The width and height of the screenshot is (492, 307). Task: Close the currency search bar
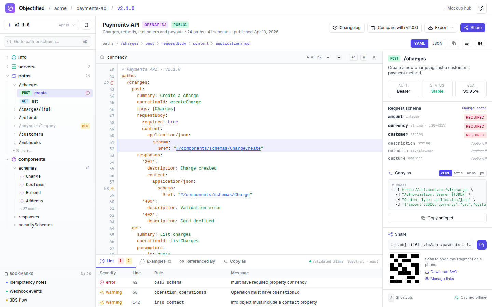[374, 57]
